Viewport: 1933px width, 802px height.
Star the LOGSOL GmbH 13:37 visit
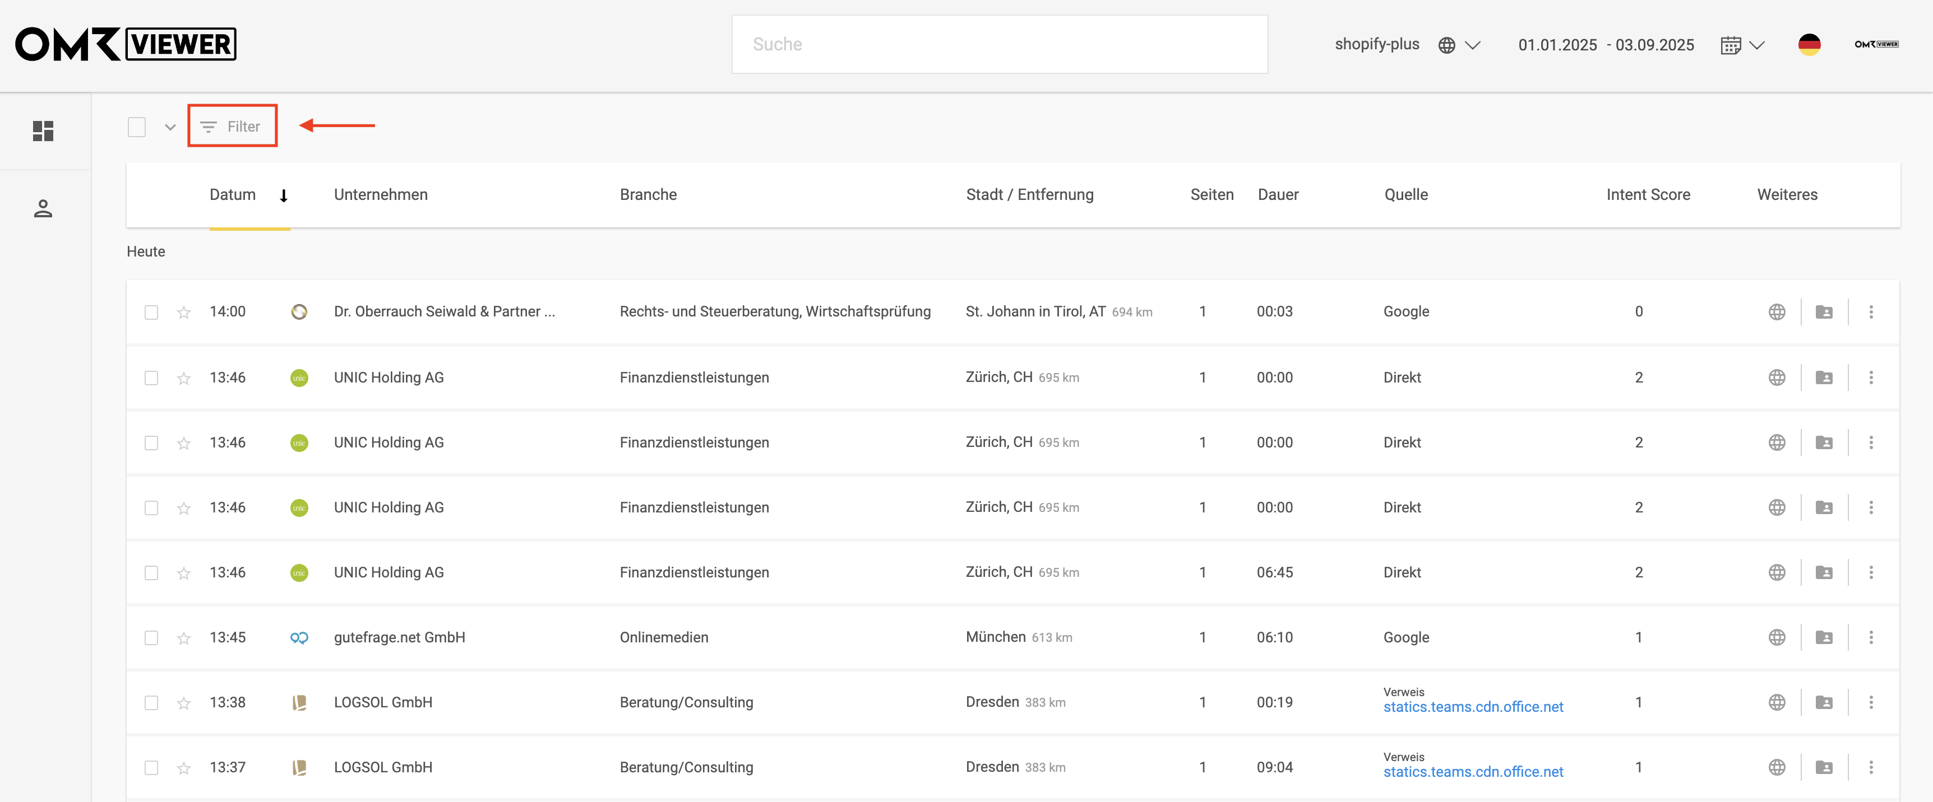pyautogui.click(x=184, y=768)
